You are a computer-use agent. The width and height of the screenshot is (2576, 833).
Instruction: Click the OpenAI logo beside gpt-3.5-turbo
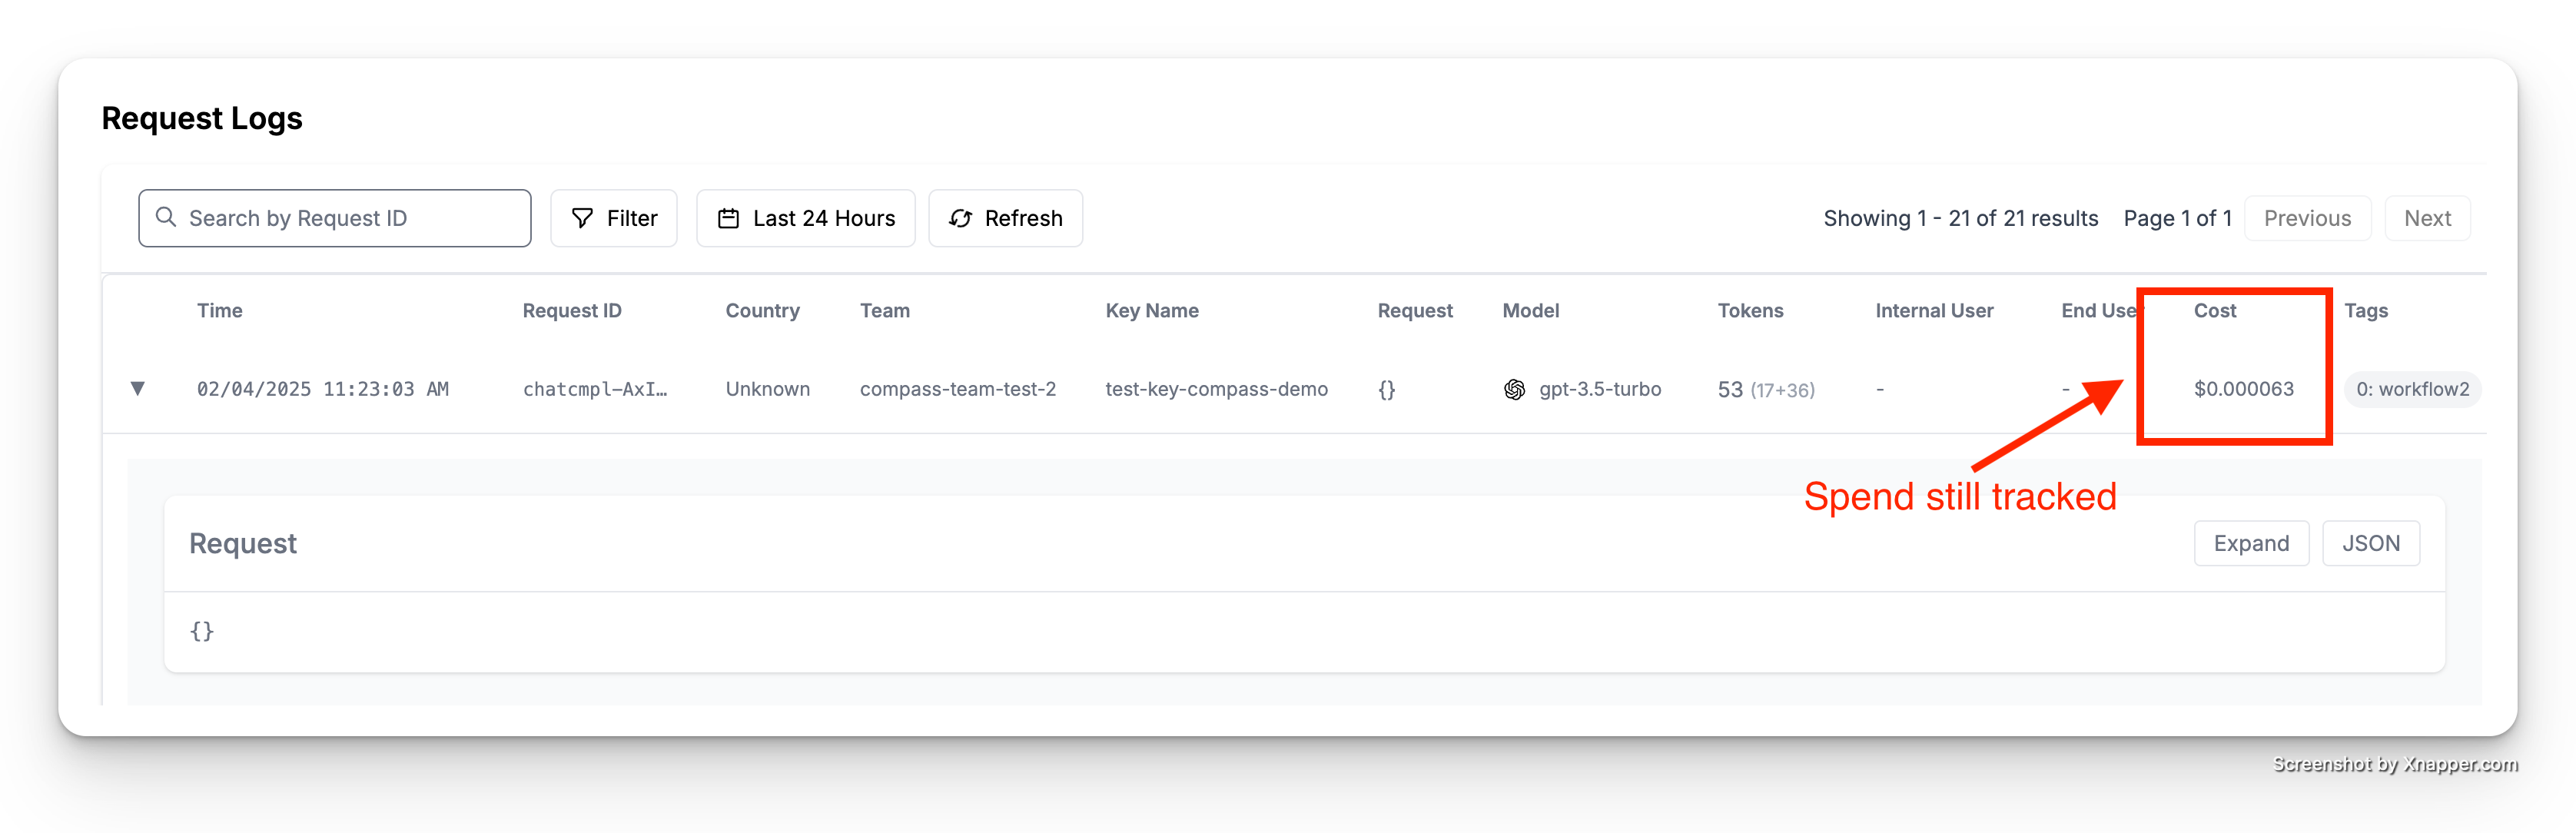click(1514, 389)
